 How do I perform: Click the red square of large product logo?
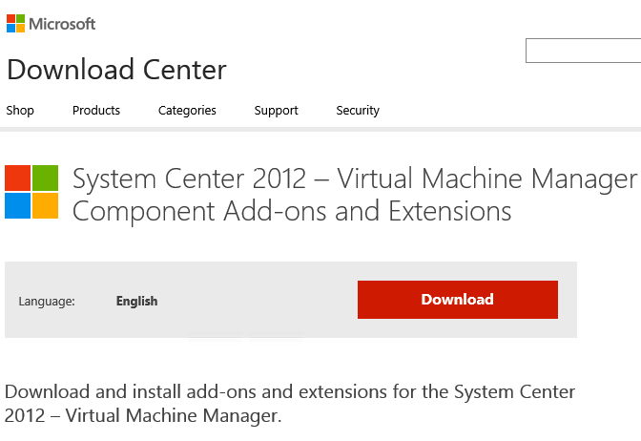tap(17, 178)
